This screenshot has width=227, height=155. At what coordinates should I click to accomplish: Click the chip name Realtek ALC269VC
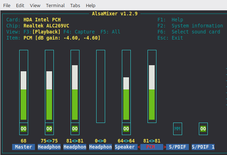(x=46, y=26)
